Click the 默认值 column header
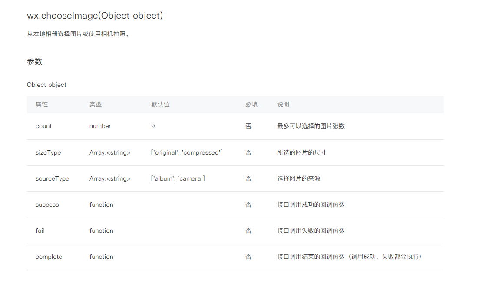Screen dimensions: 496x287 [x=160, y=105]
